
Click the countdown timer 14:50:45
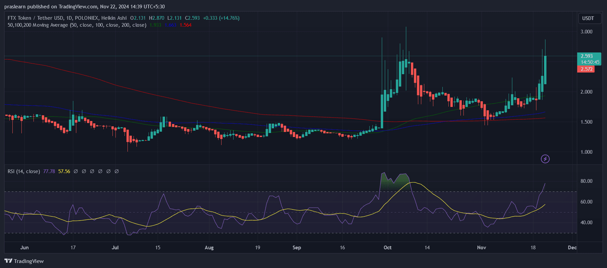click(x=590, y=62)
